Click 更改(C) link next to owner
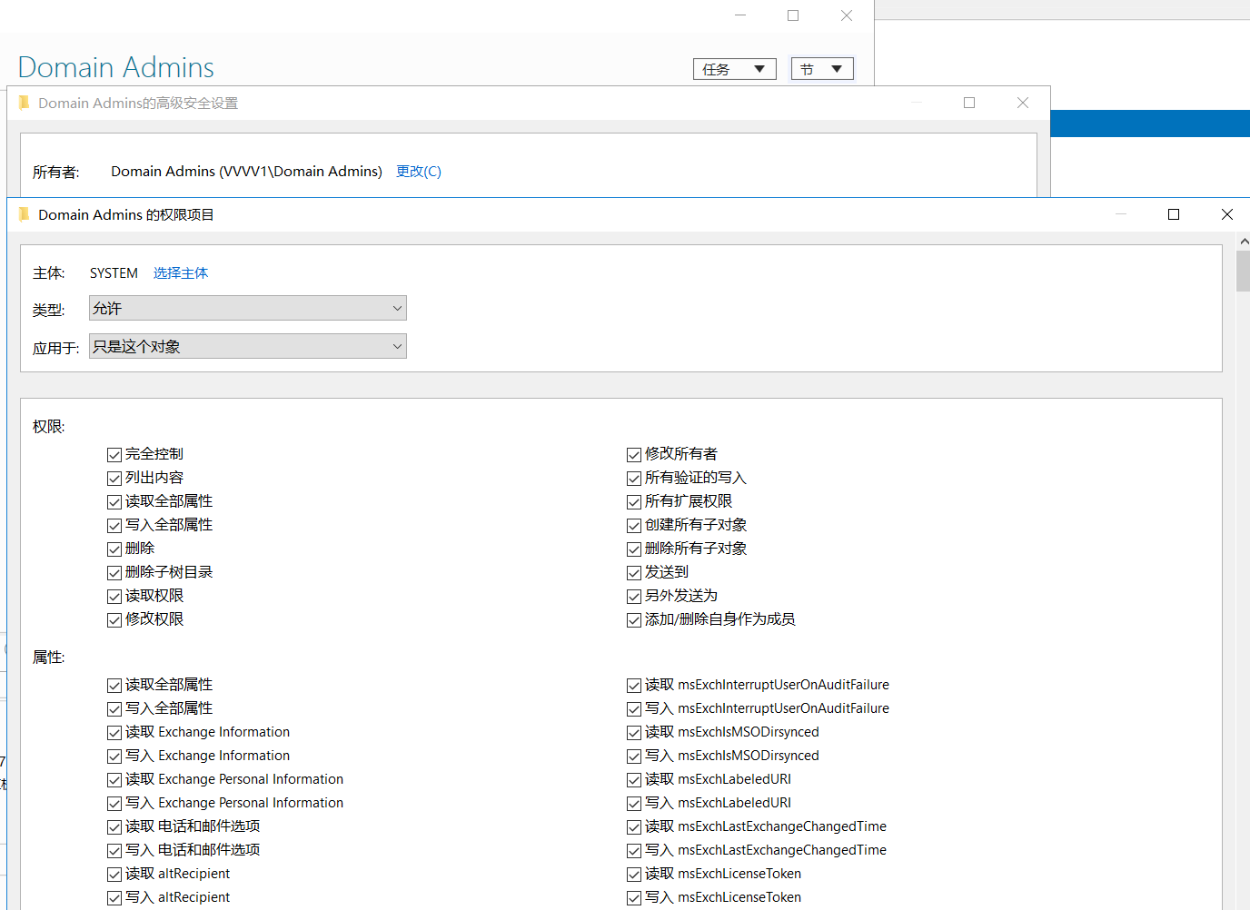 click(x=418, y=172)
